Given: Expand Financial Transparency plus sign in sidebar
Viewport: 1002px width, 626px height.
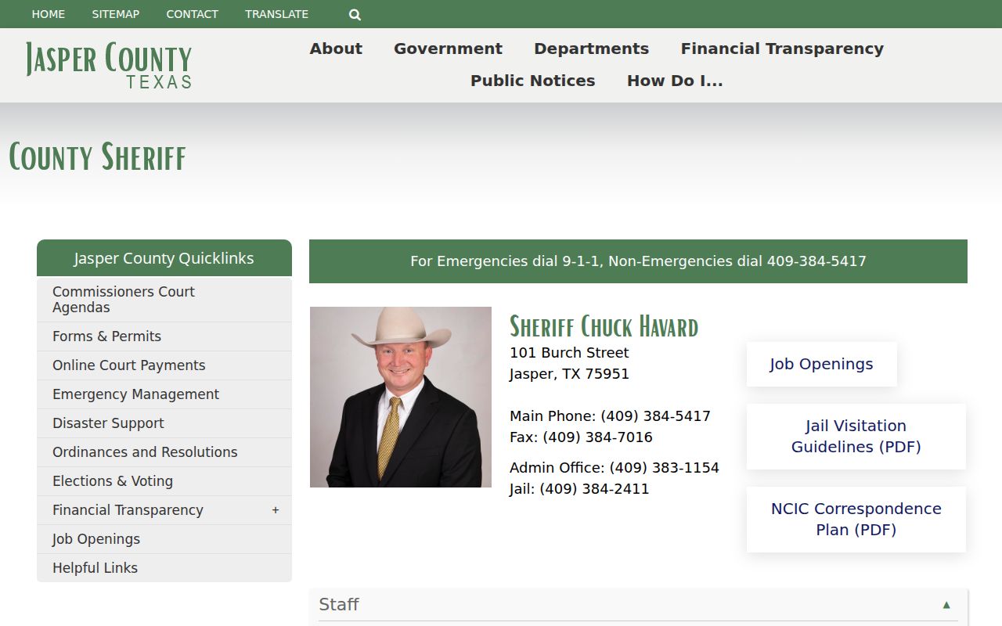Looking at the screenshot, I should click(276, 510).
